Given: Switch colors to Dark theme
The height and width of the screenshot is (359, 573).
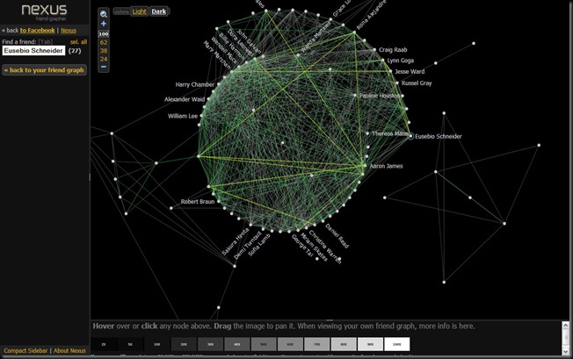Looking at the screenshot, I should tap(158, 11).
